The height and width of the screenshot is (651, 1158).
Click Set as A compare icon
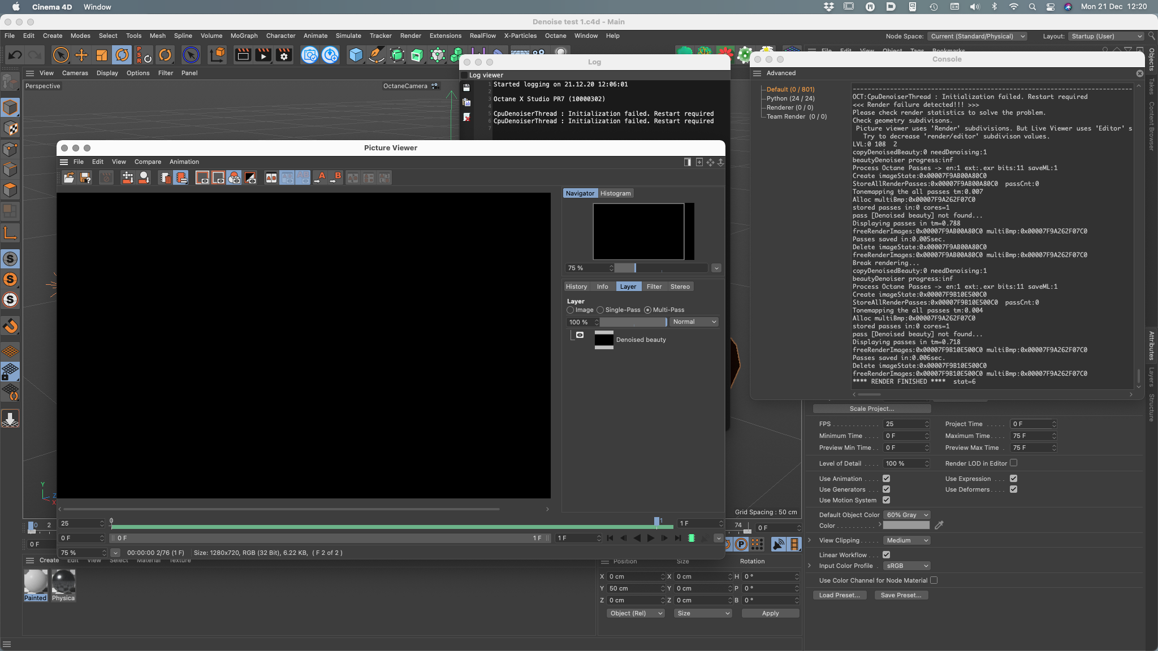(x=320, y=178)
